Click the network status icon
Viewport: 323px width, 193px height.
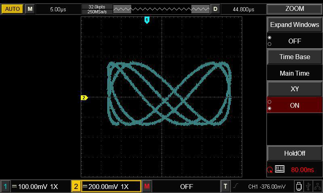tap(318, 186)
